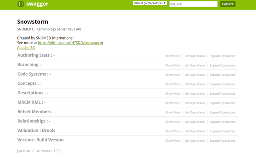Open the Apache 2.0 license link
Viewport: 256px width, 157px height.
click(26, 48)
